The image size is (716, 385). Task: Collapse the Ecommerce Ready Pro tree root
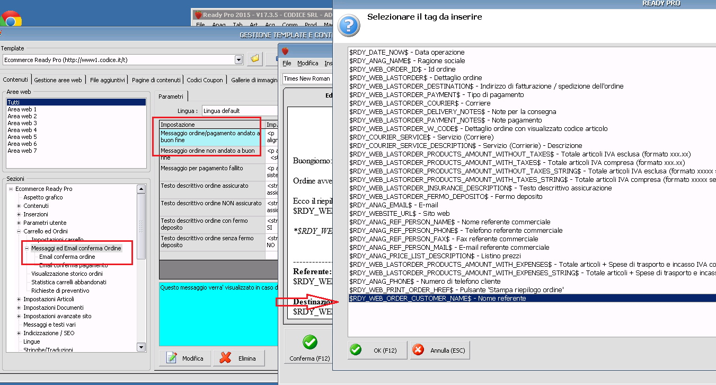[11, 189]
